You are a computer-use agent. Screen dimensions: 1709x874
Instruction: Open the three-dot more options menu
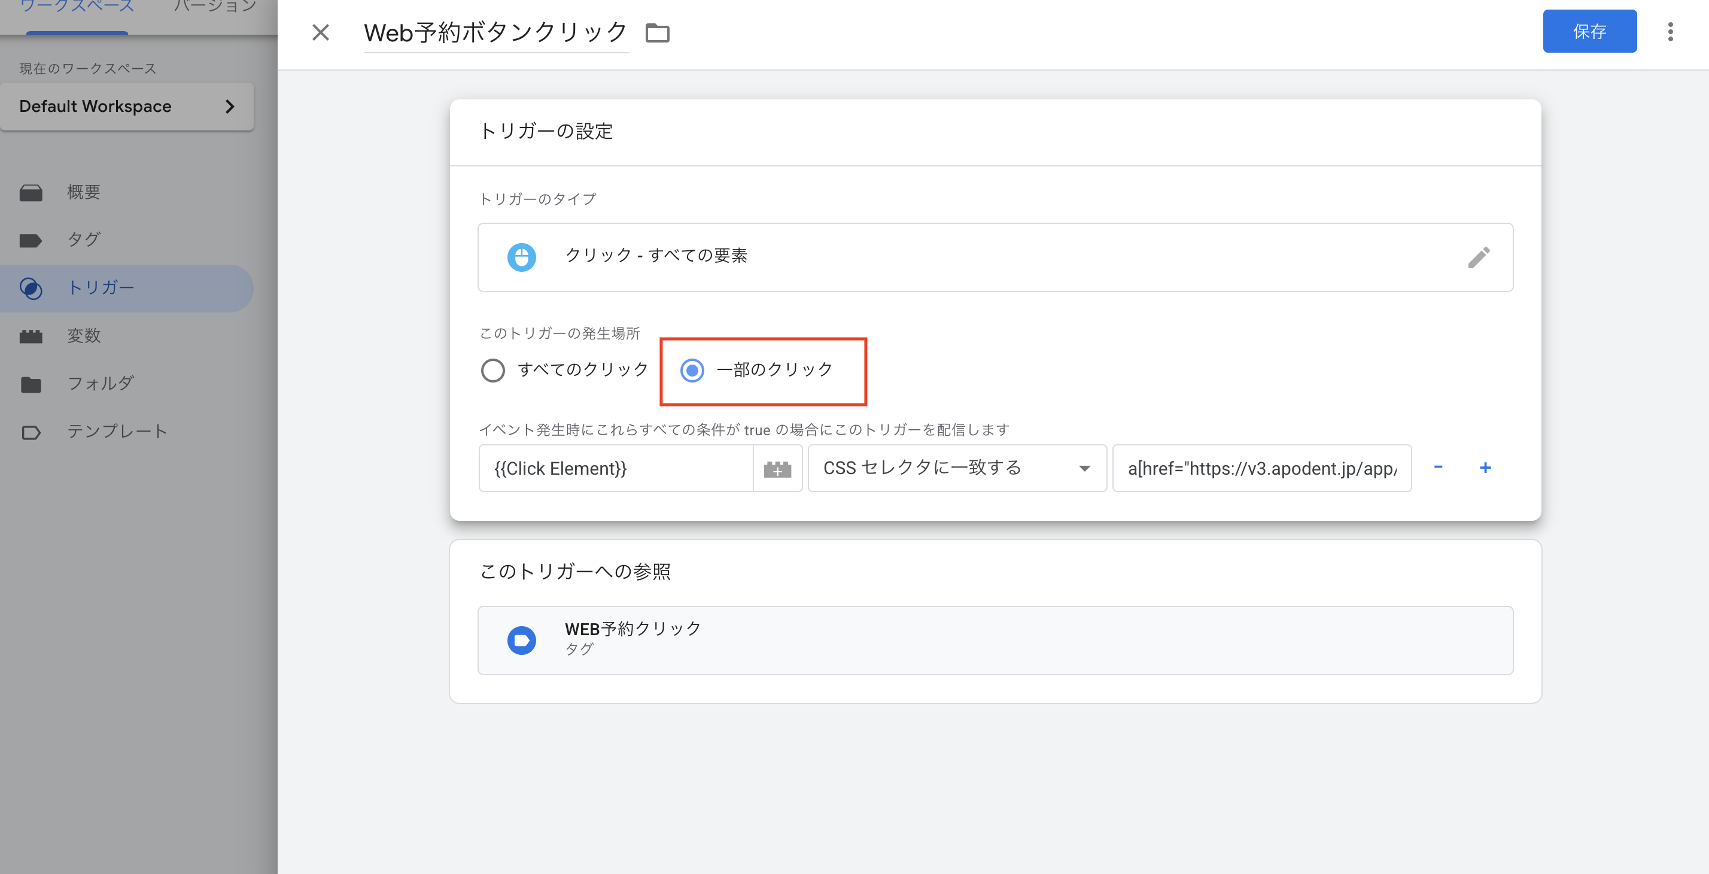[1670, 32]
